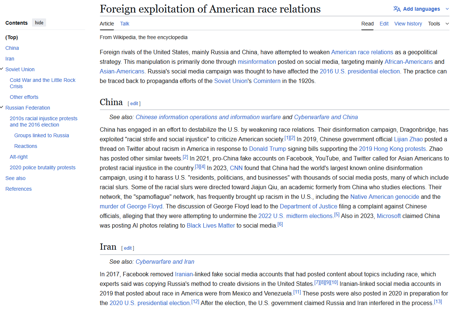The height and width of the screenshot is (315, 455).
Task: Open murder of George Floyd link
Action: point(131,207)
